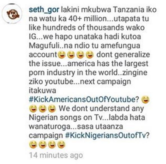Click third laughing emoji in the final emoji row

click(52, 145)
